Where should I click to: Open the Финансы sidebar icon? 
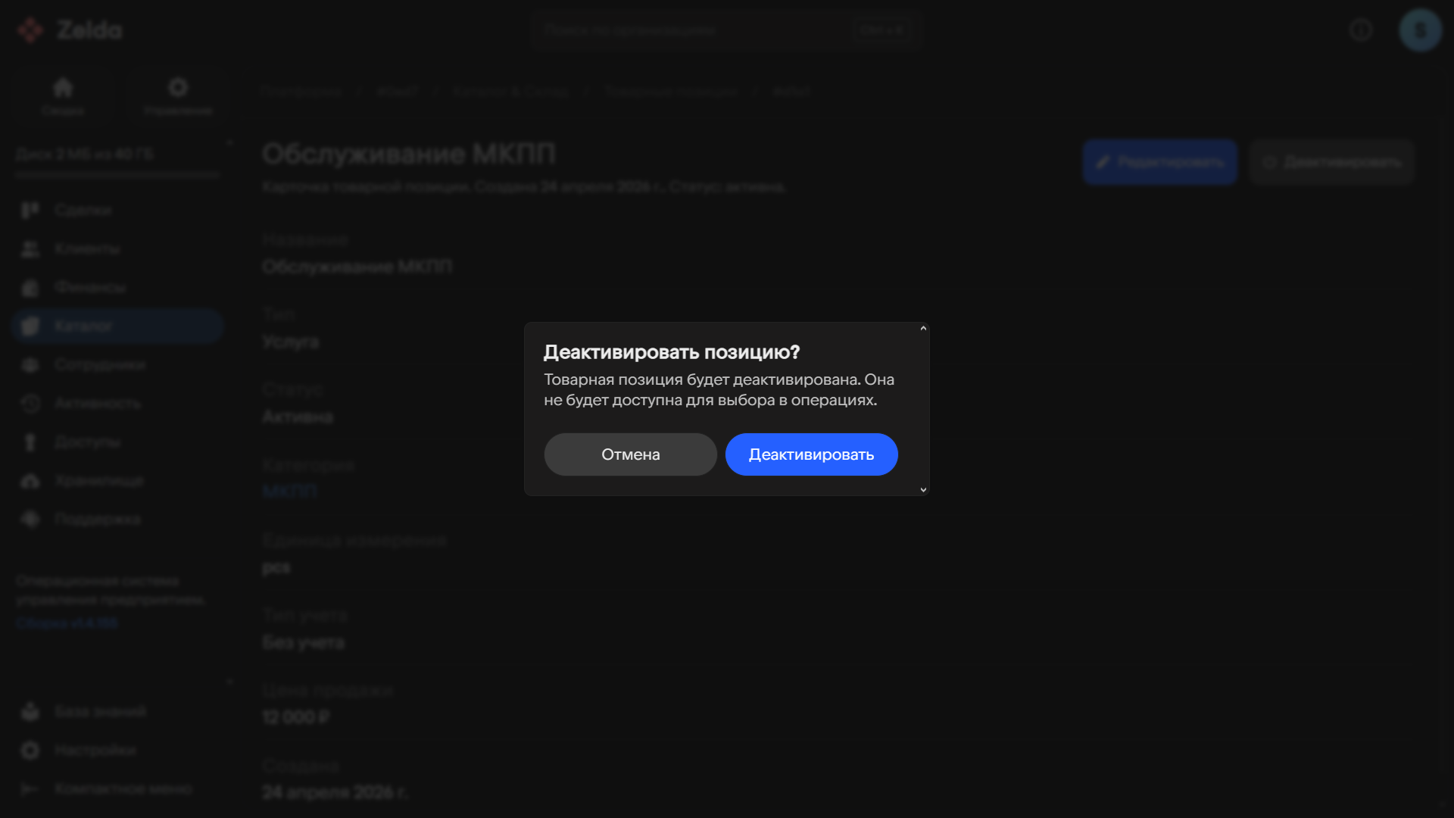tap(30, 287)
